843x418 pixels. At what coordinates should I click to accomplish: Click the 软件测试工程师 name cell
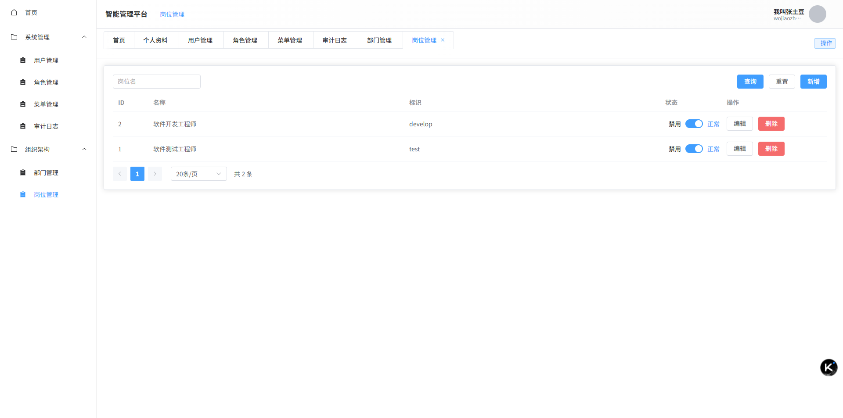point(175,149)
